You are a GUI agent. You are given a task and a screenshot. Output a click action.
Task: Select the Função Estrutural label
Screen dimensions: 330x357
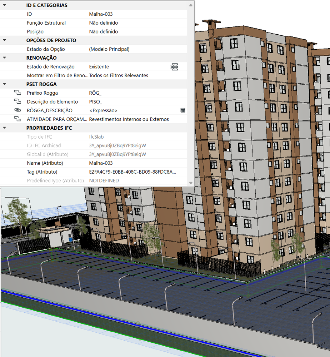pyautogui.click(x=46, y=23)
